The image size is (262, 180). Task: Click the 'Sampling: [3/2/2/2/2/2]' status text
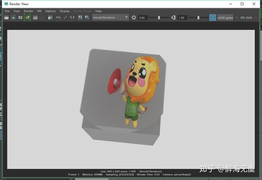point(120,174)
